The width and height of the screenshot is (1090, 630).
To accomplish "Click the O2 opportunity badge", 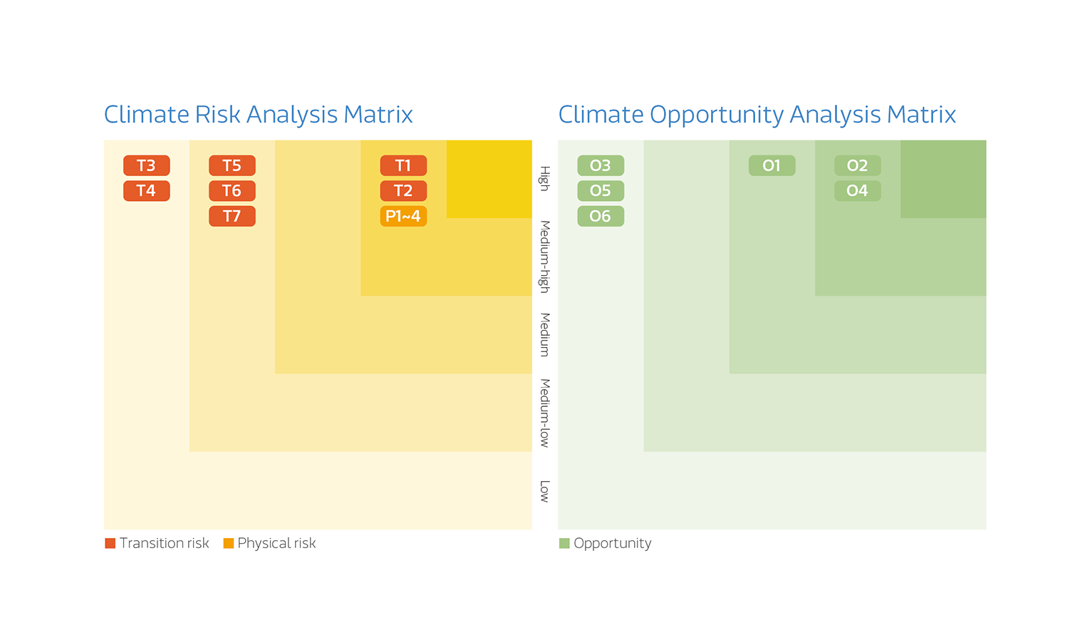I will click(857, 165).
